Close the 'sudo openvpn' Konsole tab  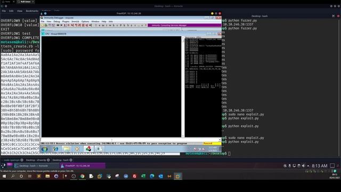tap(22, 160)
